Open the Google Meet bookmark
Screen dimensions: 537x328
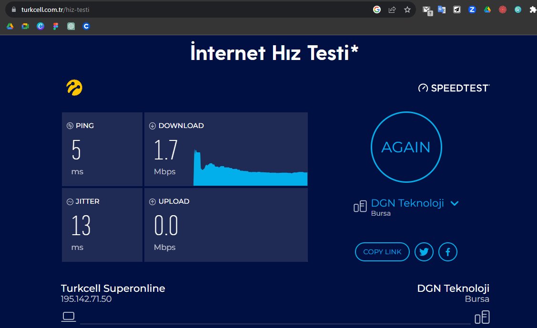pyautogui.click(x=25, y=26)
